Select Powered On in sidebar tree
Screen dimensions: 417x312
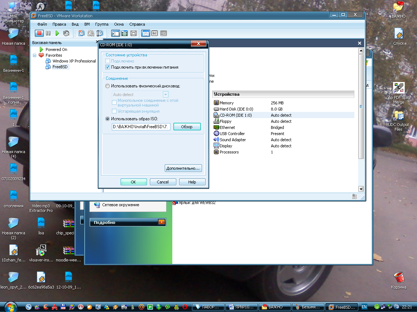[x=56, y=49]
